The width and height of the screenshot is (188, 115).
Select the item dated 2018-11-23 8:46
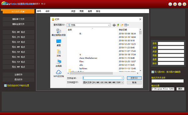(x=103, y=47)
